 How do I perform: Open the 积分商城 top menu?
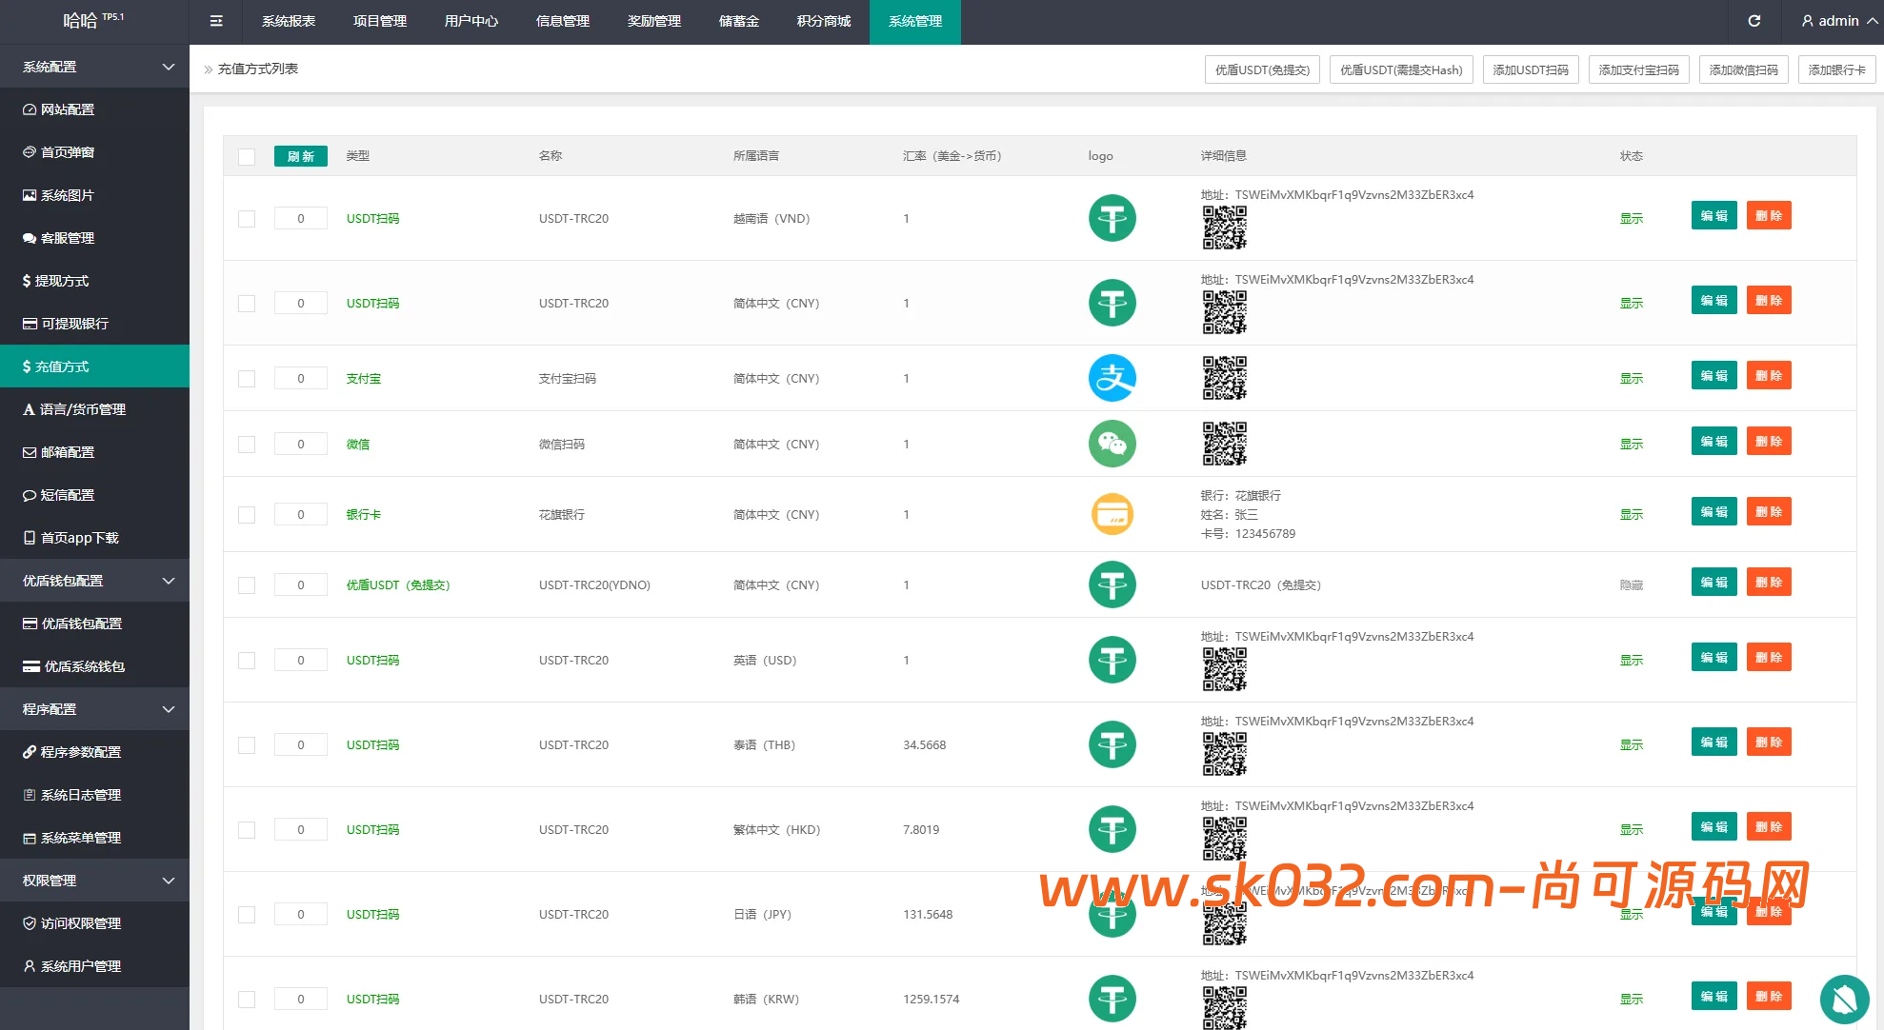(x=823, y=21)
